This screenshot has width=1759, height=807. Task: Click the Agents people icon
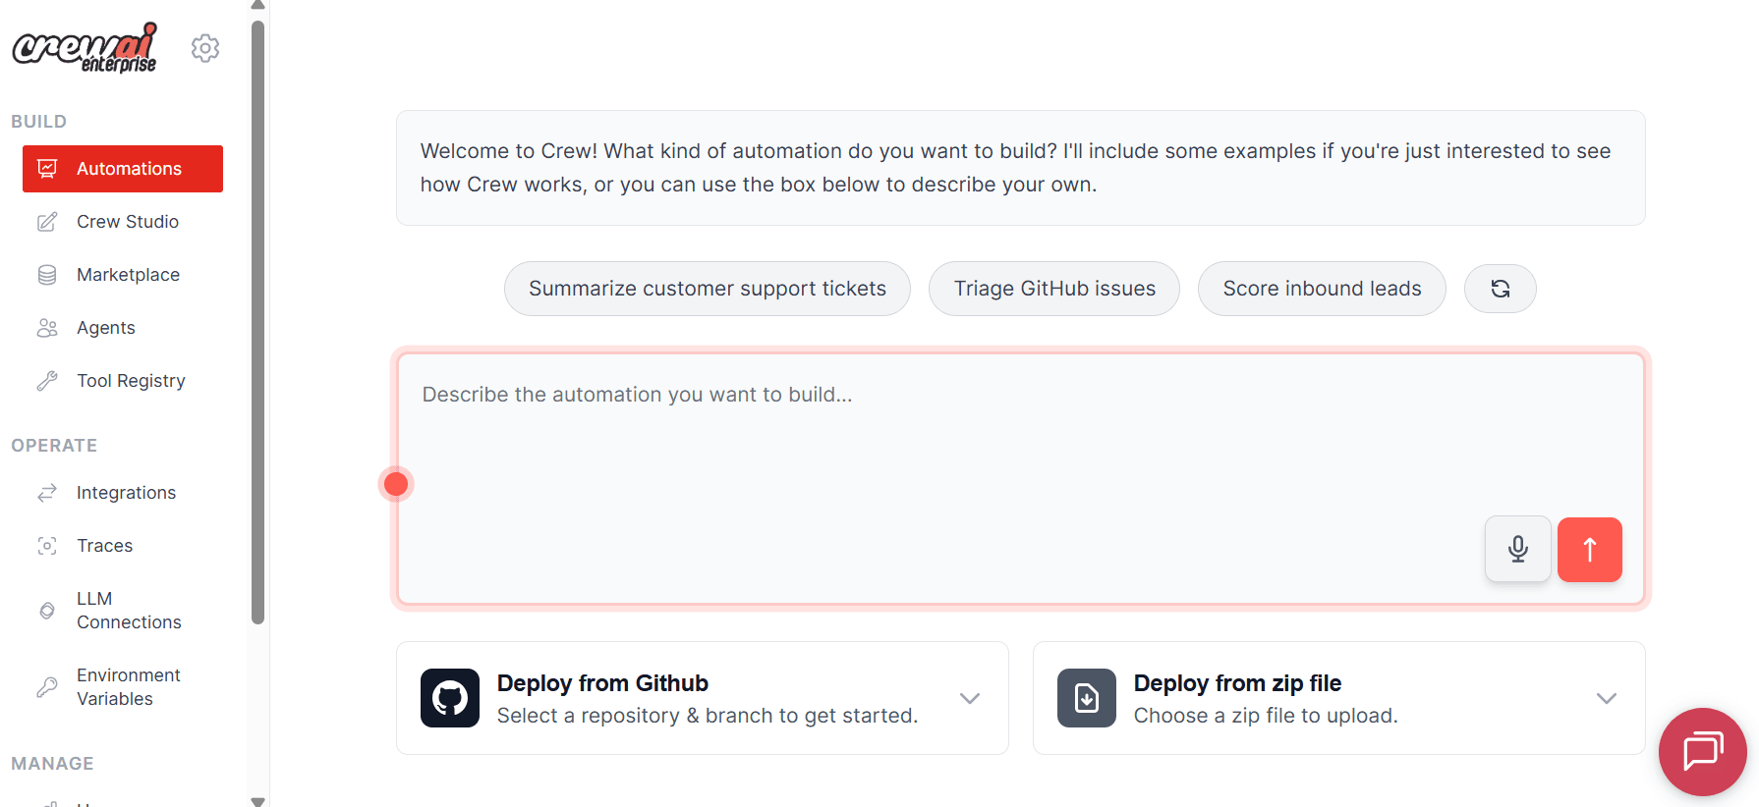[x=47, y=328]
